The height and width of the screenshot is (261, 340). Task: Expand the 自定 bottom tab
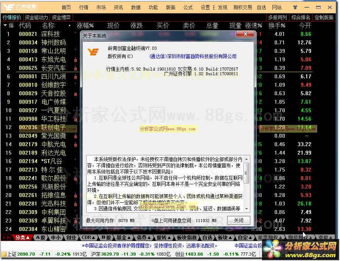click(245, 237)
